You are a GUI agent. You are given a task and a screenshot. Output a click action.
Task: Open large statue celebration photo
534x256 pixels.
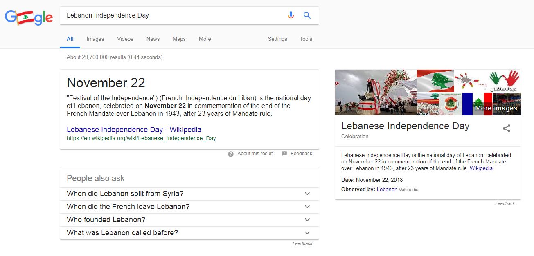376,93
